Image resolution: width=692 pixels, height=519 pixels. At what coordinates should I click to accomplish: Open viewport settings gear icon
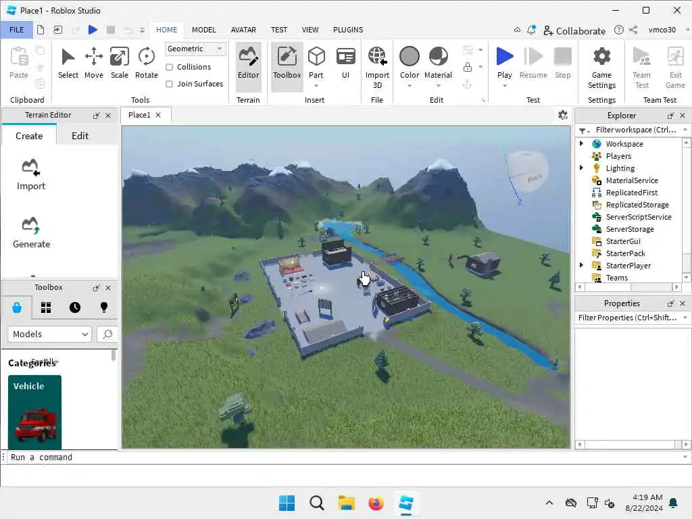563,115
